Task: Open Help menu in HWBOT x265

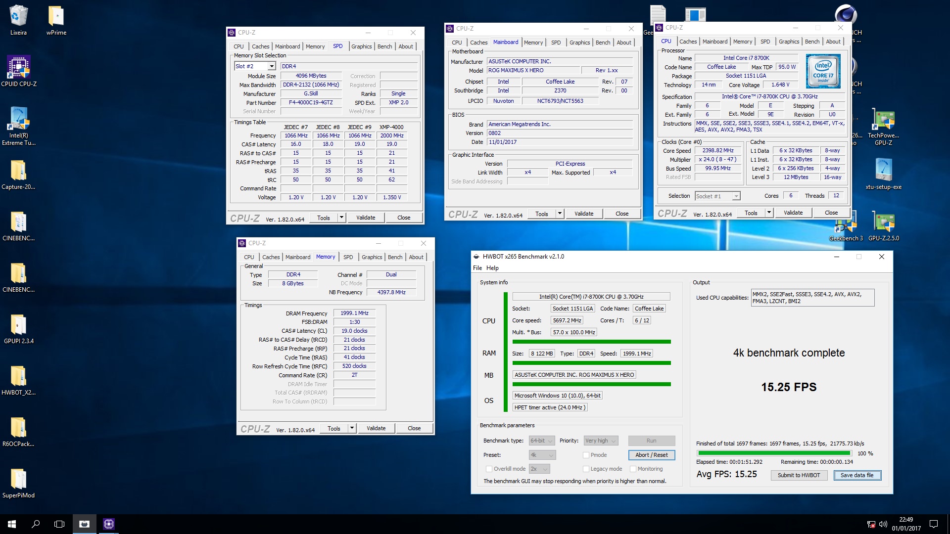Action: pos(492,268)
